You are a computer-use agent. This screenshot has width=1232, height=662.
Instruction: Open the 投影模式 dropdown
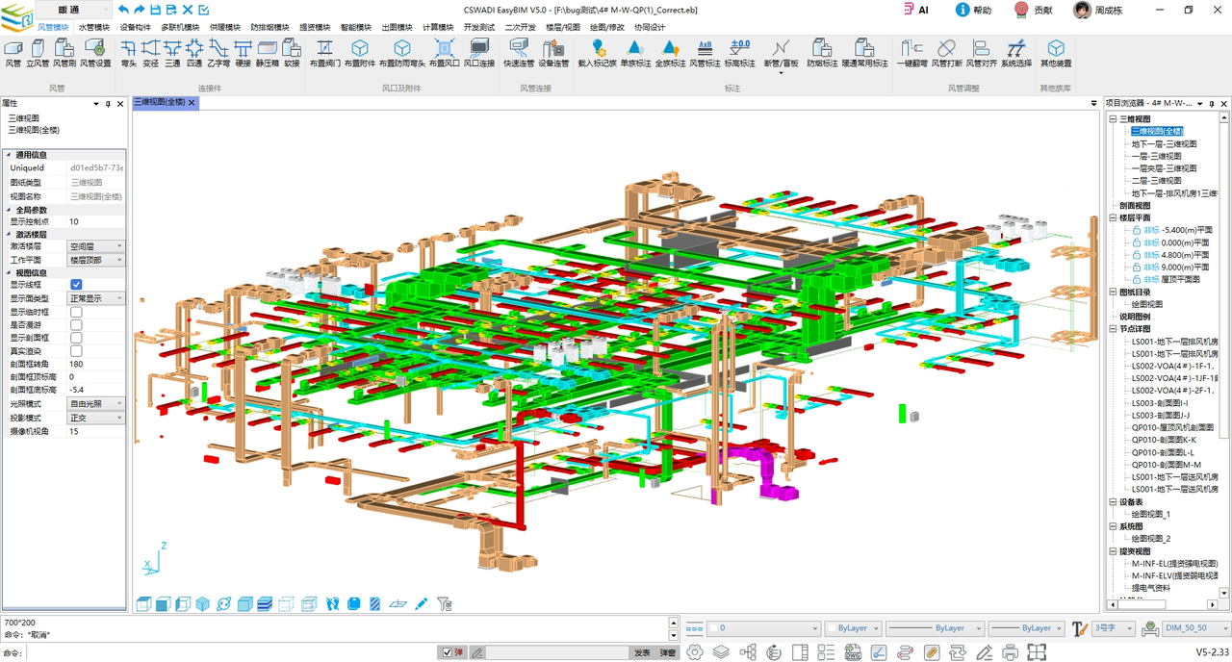click(95, 418)
